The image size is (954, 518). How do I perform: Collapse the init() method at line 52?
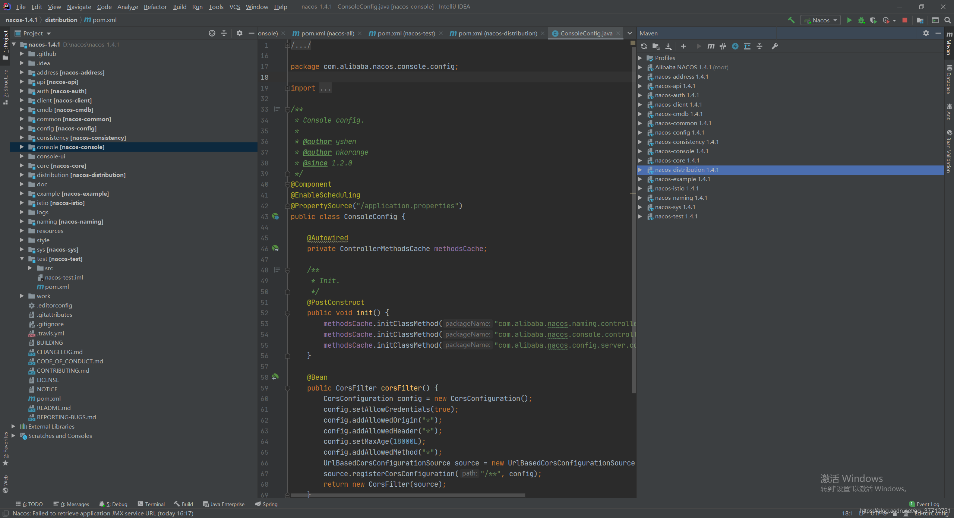click(x=287, y=313)
